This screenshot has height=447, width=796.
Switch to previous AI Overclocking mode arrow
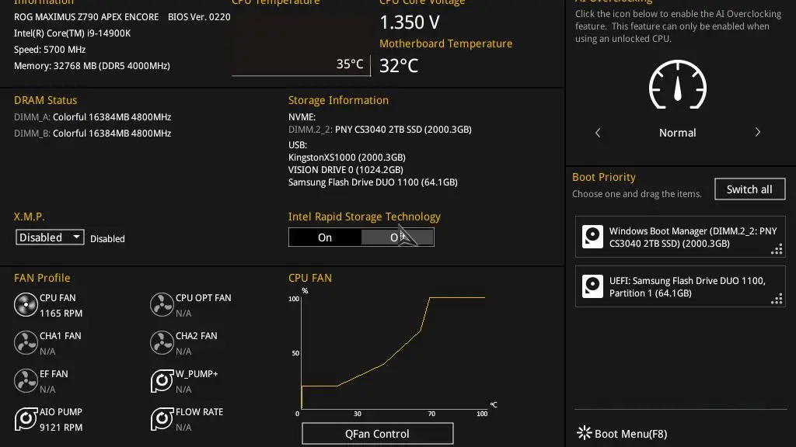coord(598,133)
